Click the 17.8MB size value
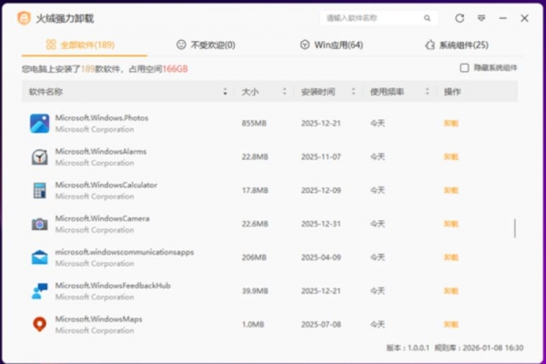This screenshot has height=364, width=546. pyautogui.click(x=255, y=190)
